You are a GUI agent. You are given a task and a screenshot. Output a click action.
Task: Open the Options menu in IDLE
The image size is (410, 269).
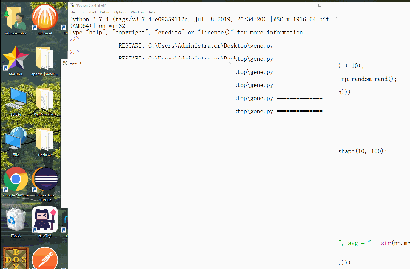click(x=121, y=12)
